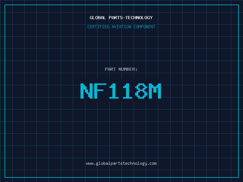Select the part number NF118M

(x=121, y=91)
